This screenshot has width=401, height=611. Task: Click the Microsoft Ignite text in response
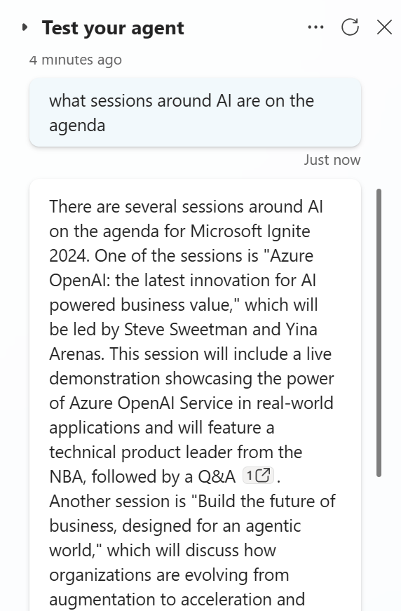click(250, 231)
